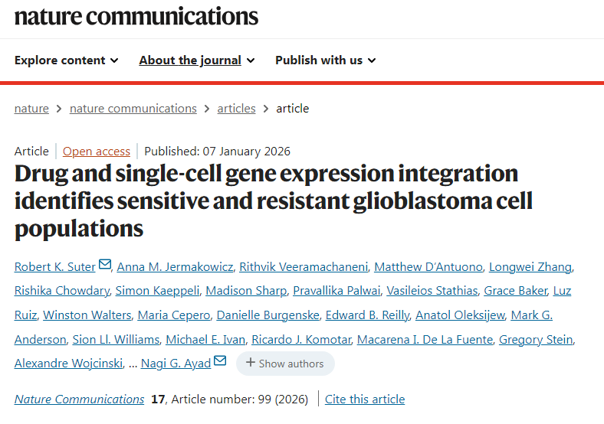Viewport: 604px width, 424px height.
Task: Open nature communications breadcrumb link
Action: (x=133, y=109)
